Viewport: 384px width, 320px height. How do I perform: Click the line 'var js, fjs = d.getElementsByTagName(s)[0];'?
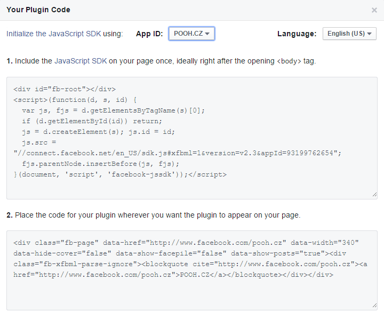114,110
